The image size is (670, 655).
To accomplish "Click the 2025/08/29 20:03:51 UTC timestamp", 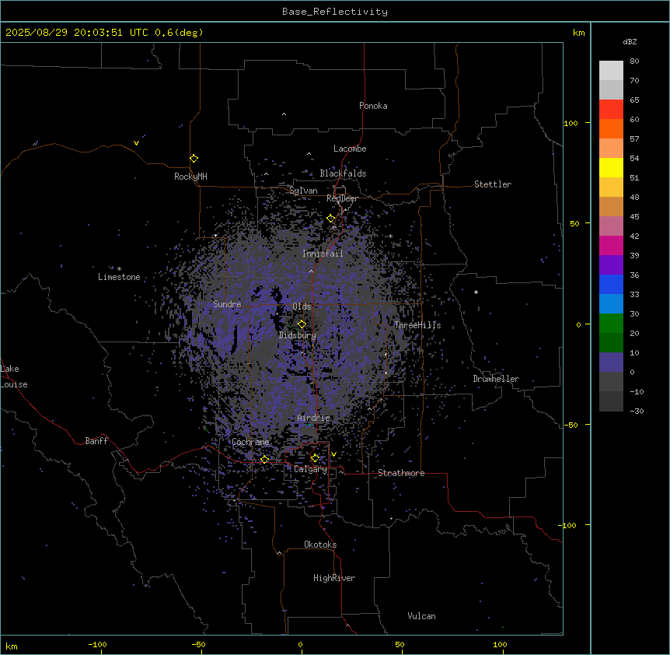I will (77, 33).
